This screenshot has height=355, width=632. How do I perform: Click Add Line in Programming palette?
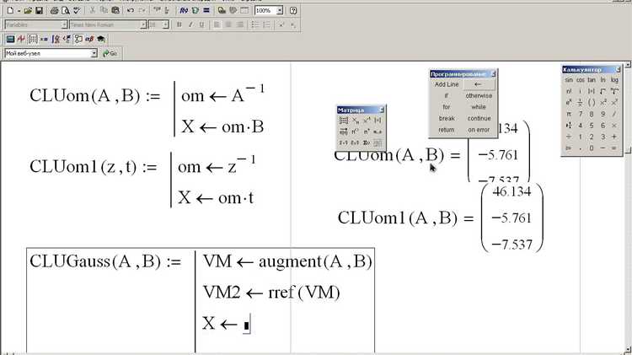[446, 84]
